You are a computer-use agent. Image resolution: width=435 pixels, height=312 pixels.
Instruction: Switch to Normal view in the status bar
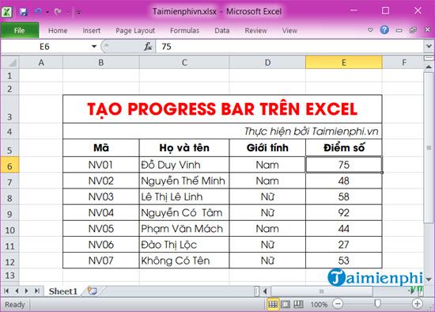[273, 304]
